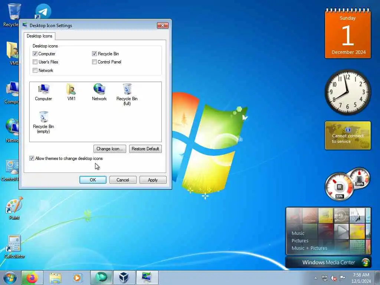Open Windows Media Player from the taskbar
This screenshot has width=380, height=285.
[78, 278]
